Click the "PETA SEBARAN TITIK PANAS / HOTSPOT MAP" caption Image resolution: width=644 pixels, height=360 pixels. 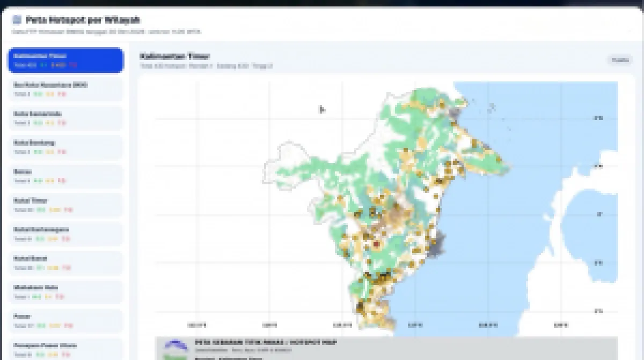(x=266, y=342)
